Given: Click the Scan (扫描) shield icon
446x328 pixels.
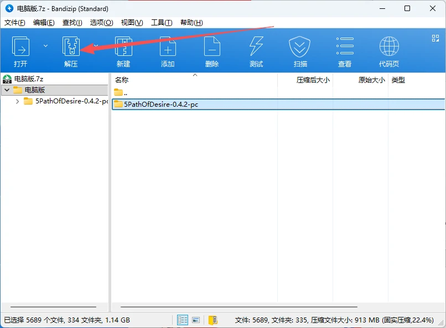Looking at the screenshot, I should pos(300,46).
